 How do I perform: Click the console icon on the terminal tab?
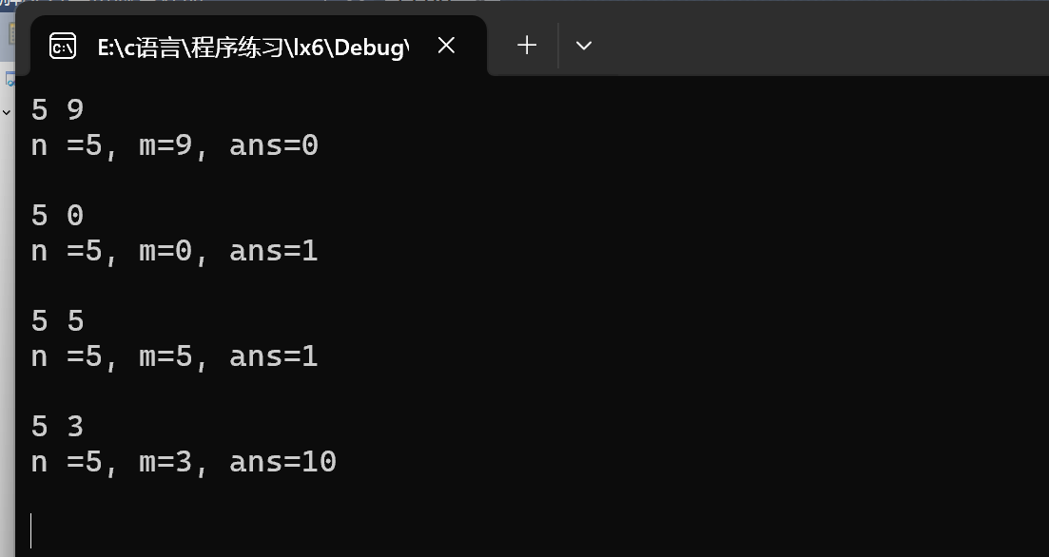tap(63, 46)
